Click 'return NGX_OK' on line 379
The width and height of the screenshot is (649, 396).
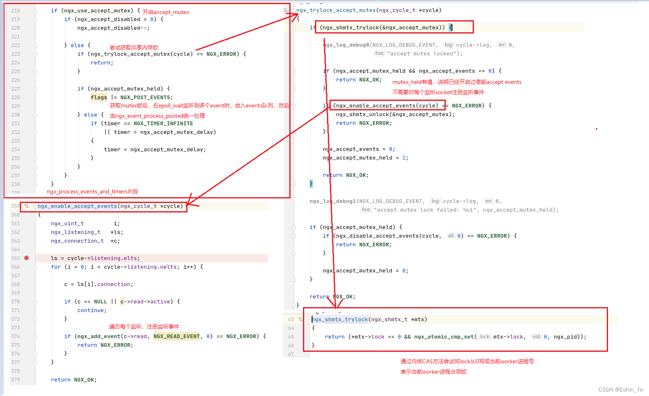[x=72, y=380]
